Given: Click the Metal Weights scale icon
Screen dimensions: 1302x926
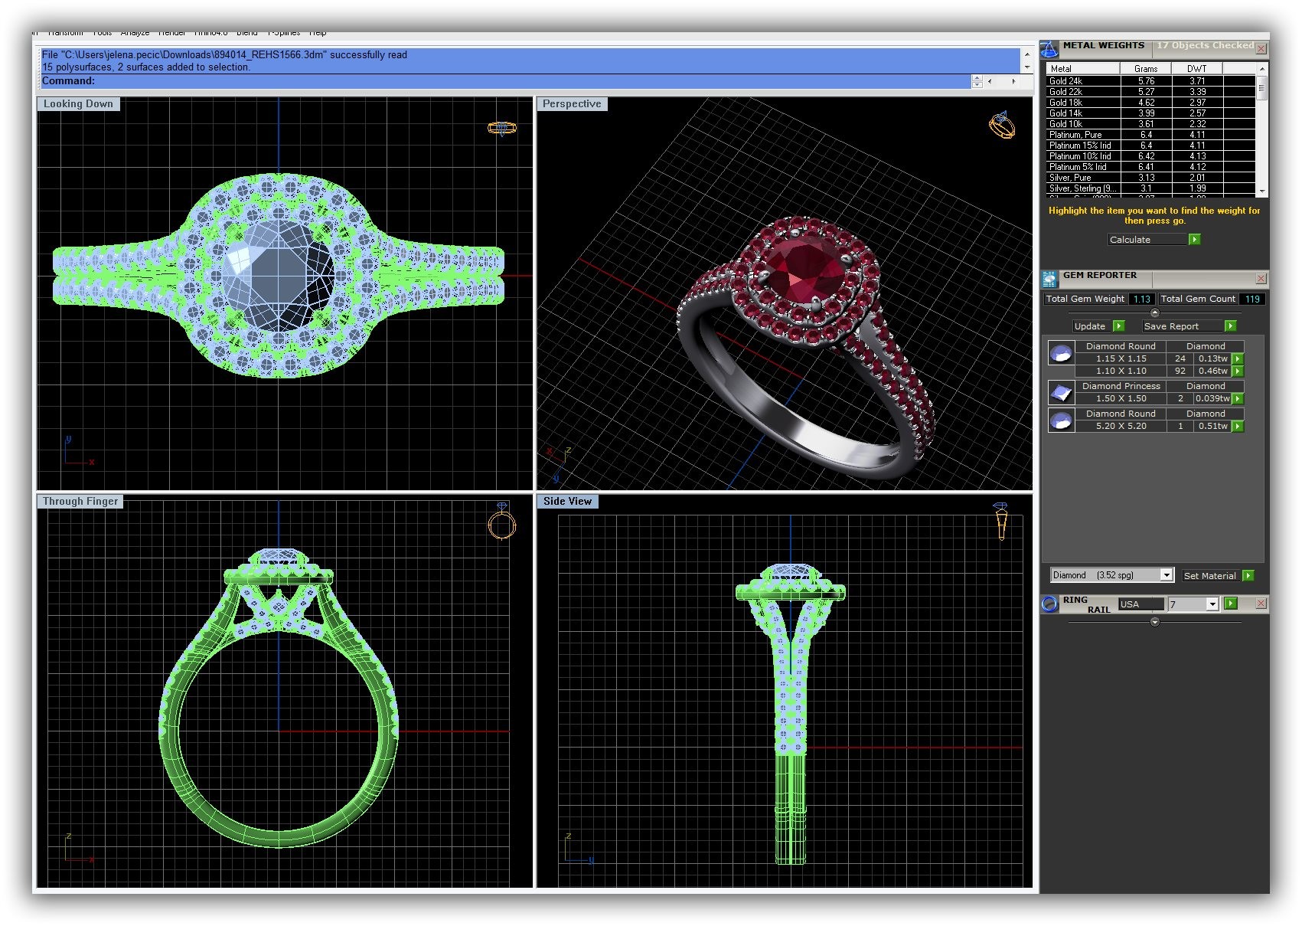Looking at the screenshot, I should [1049, 49].
